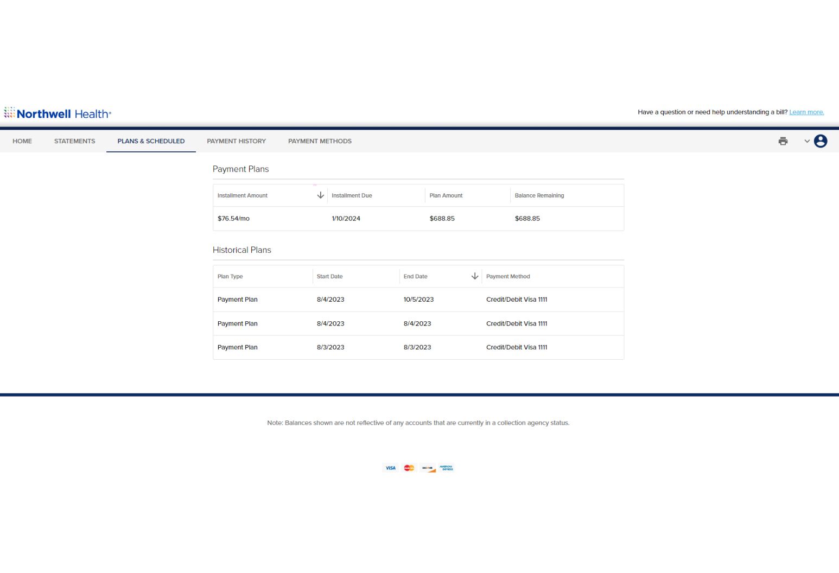Click the American Express logo
This screenshot has width=839, height=573.
pyautogui.click(x=446, y=468)
